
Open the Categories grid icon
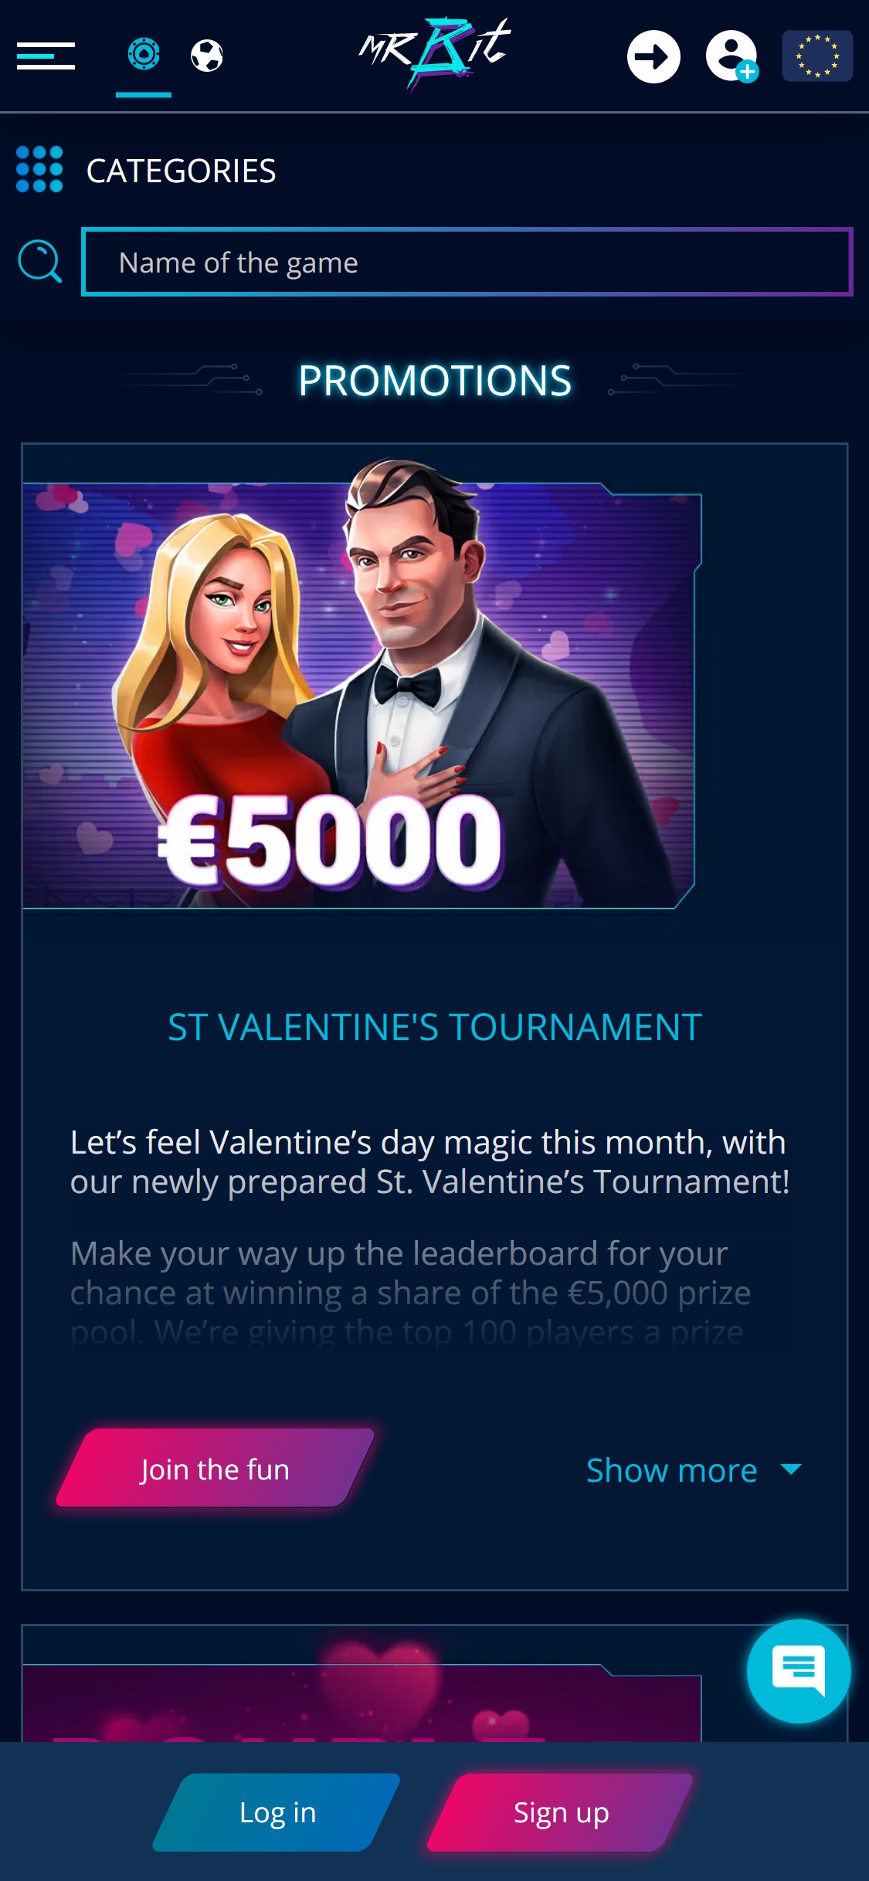click(x=39, y=169)
